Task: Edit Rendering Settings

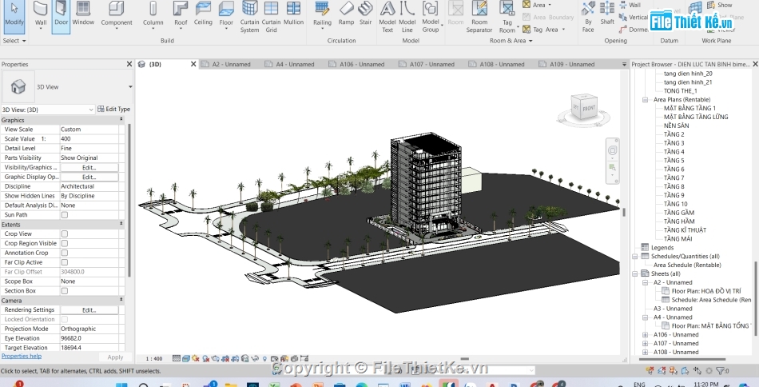Action: pyautogui.click(x=89, y=310)
